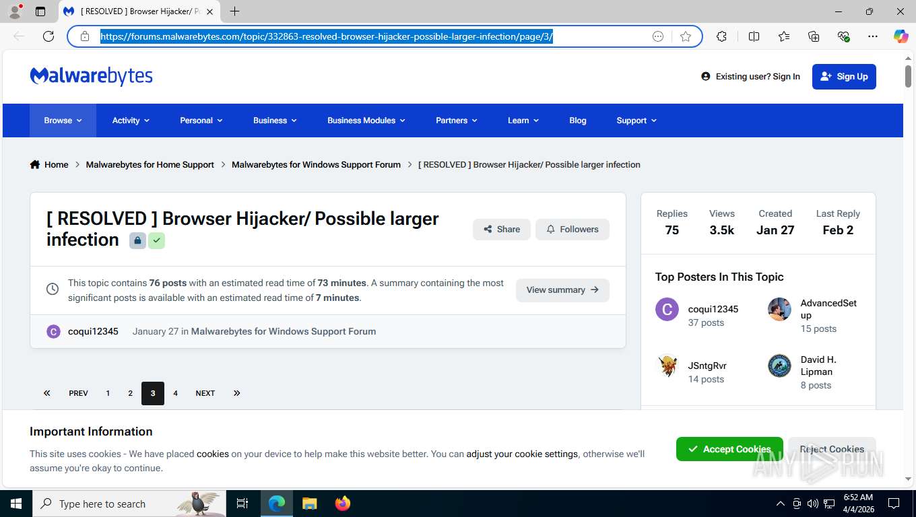This screenshot has width=916, height=517.
Task: Click PREV pagination link
Action: pyautogui.click(x=78, y=393)
